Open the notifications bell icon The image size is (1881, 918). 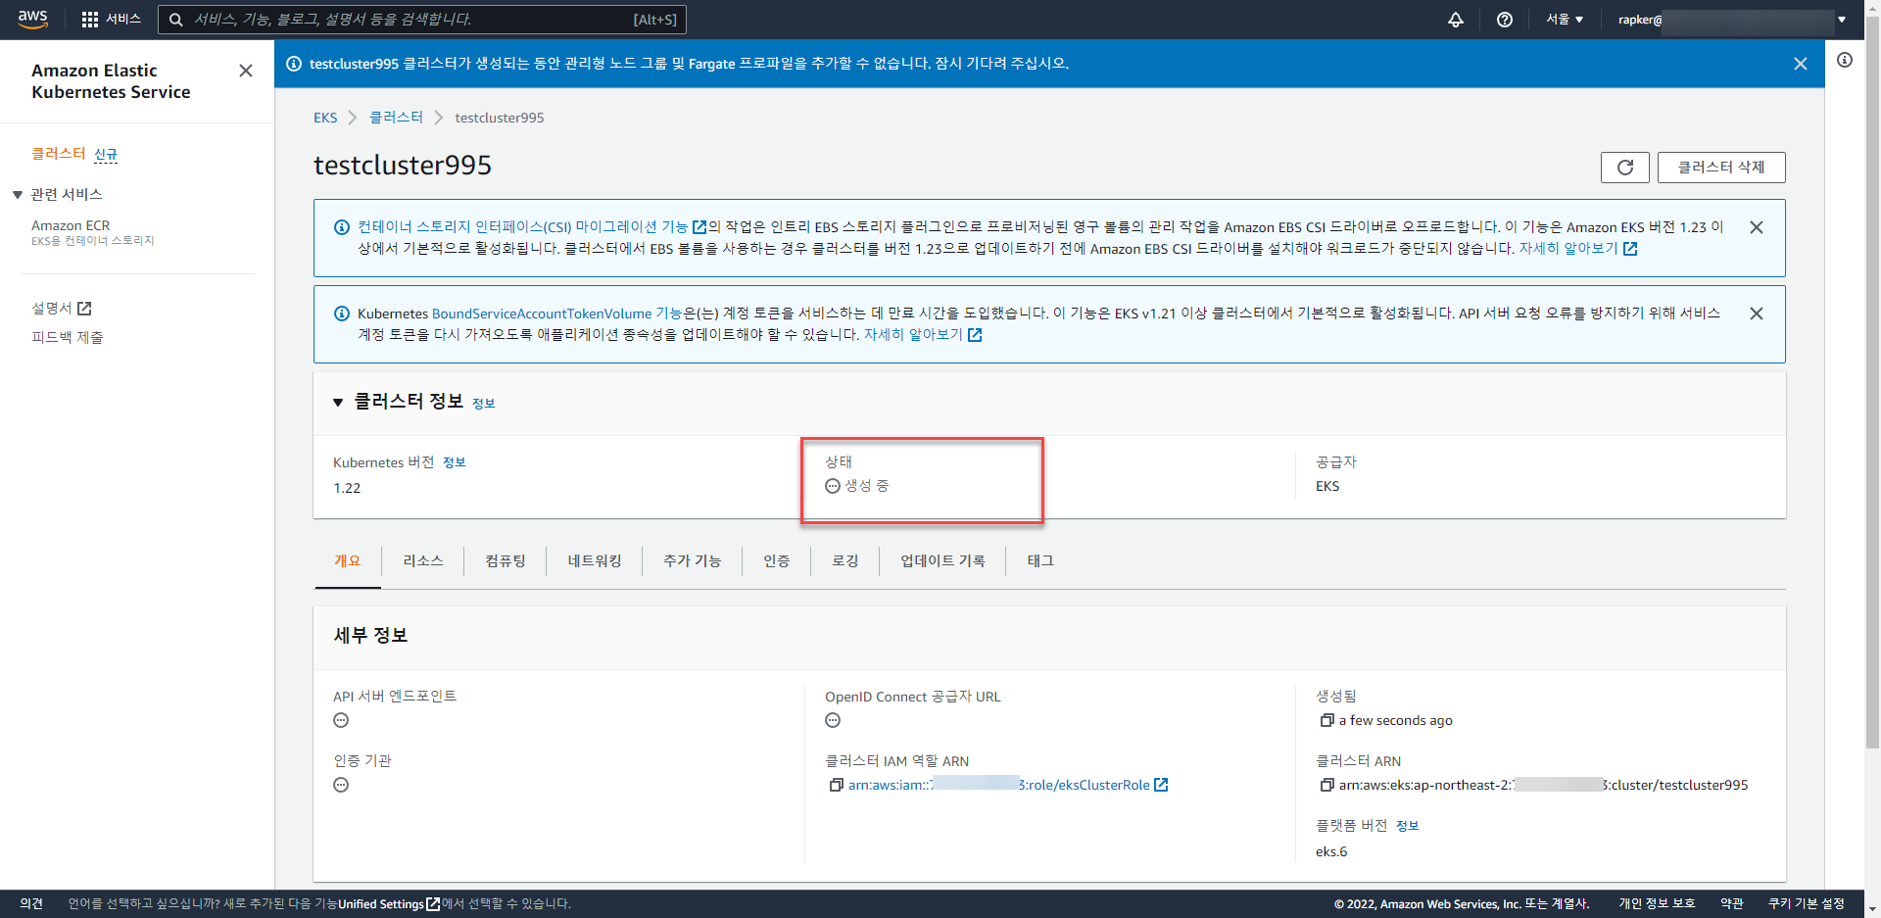click(1456, 20)
